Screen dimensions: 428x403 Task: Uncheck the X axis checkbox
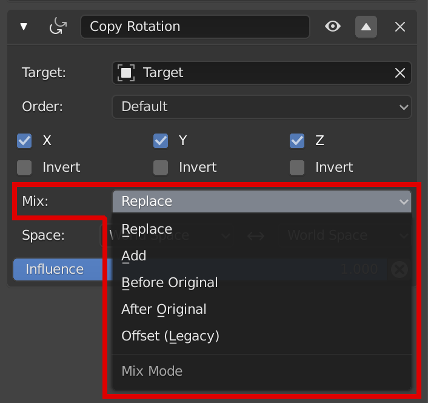[x=24, y=141]
